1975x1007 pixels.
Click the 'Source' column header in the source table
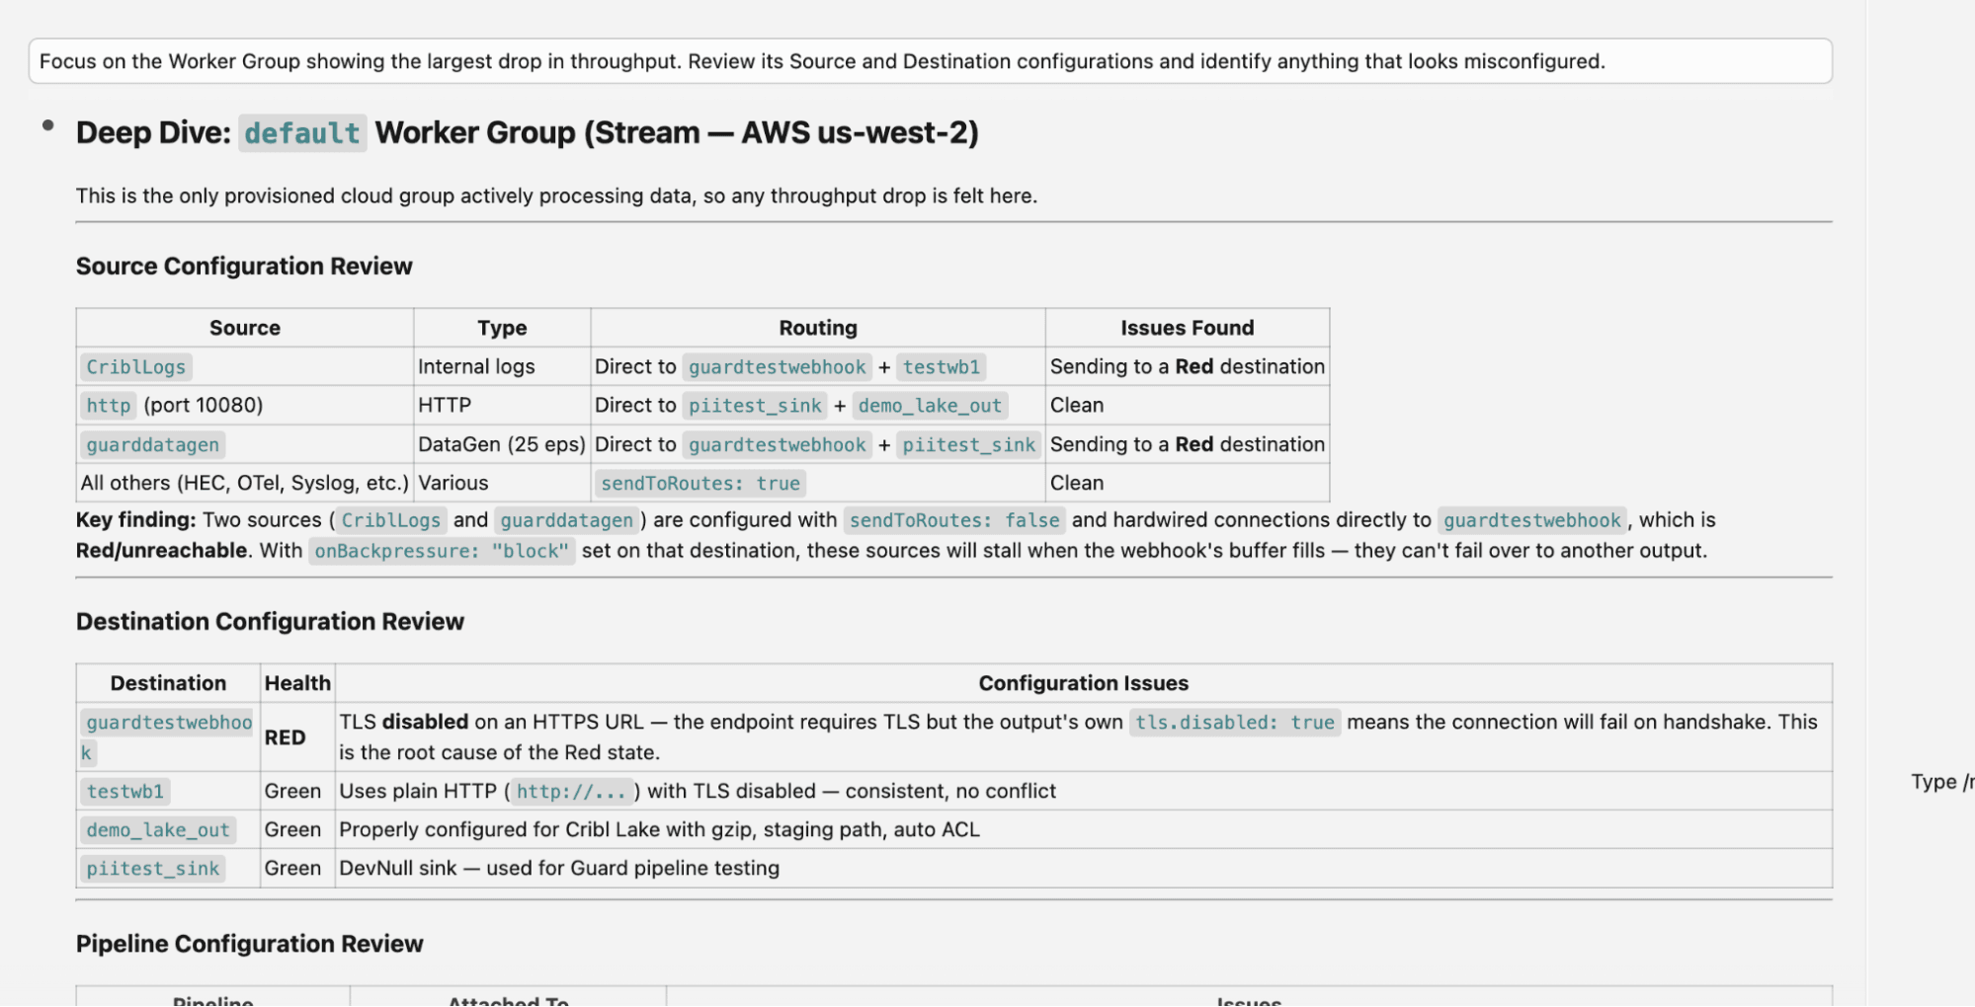coord(245,328)
